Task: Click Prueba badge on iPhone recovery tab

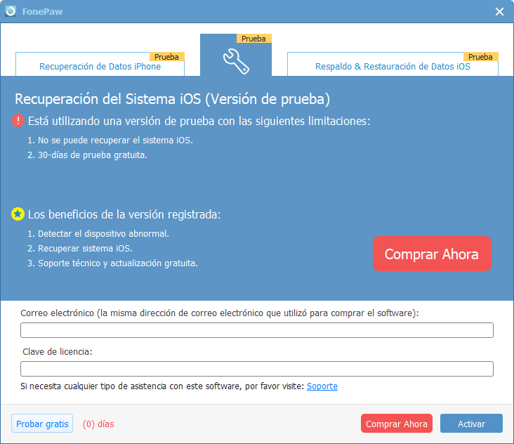Action: [x=167, y=57]
